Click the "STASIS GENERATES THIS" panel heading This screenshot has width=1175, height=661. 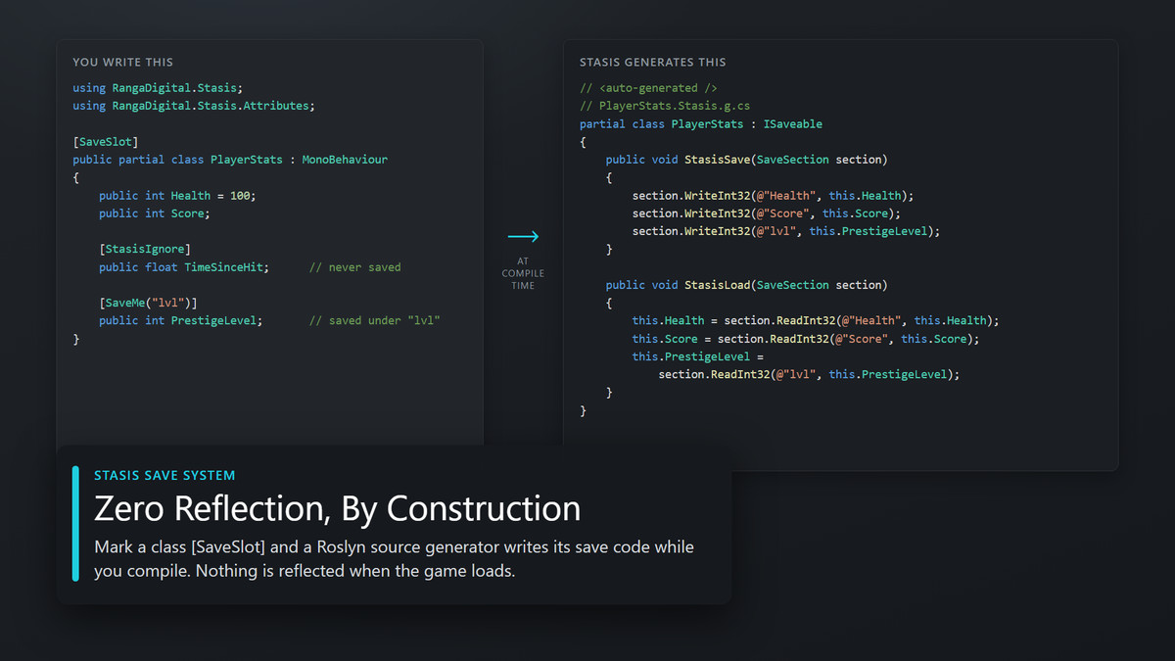(653, 63)
